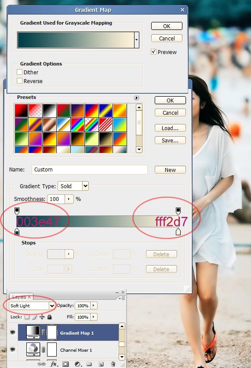Screen dimensions: 251x368
Task: Click the Load... button
Action: coord(170,128)
